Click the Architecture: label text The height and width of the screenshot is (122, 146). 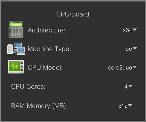tap(47, 30)
